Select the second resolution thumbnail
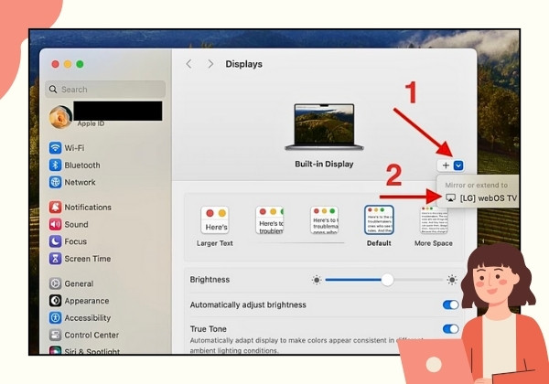 point(270,220)
